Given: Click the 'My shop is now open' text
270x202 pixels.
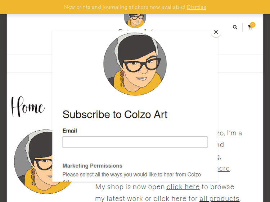Looking at the screenshot, I should [130, 187].
